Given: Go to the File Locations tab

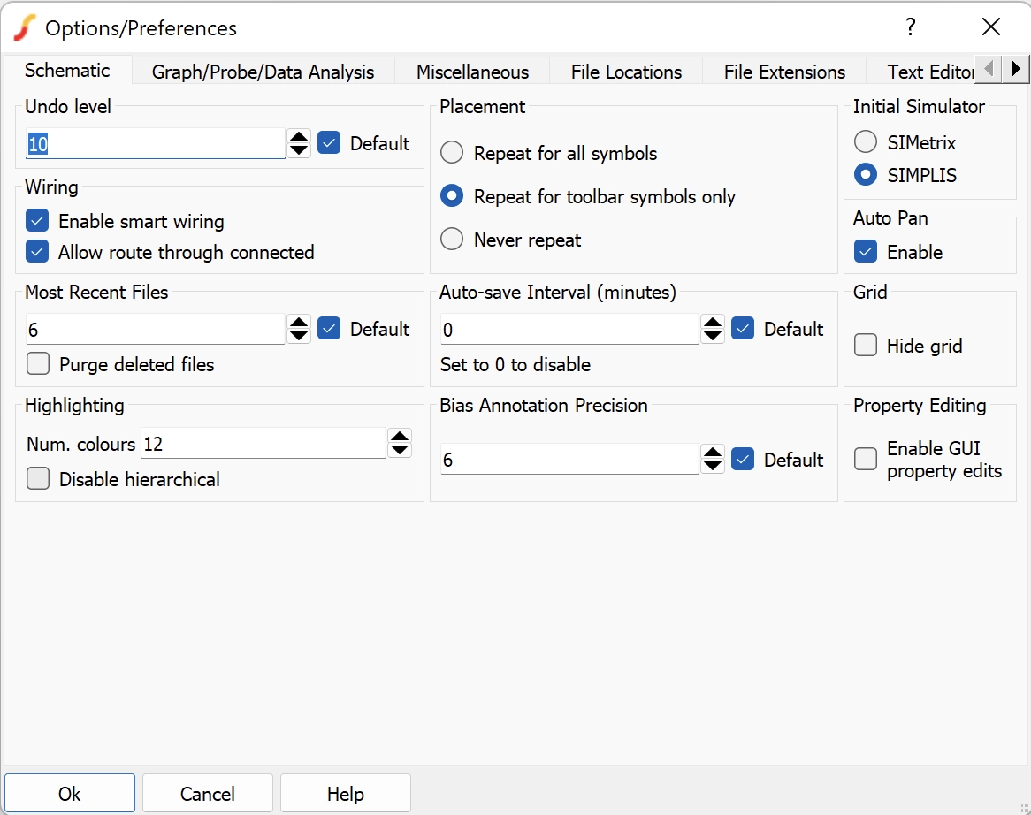Looking at the screenshot, I should [626, 72].
